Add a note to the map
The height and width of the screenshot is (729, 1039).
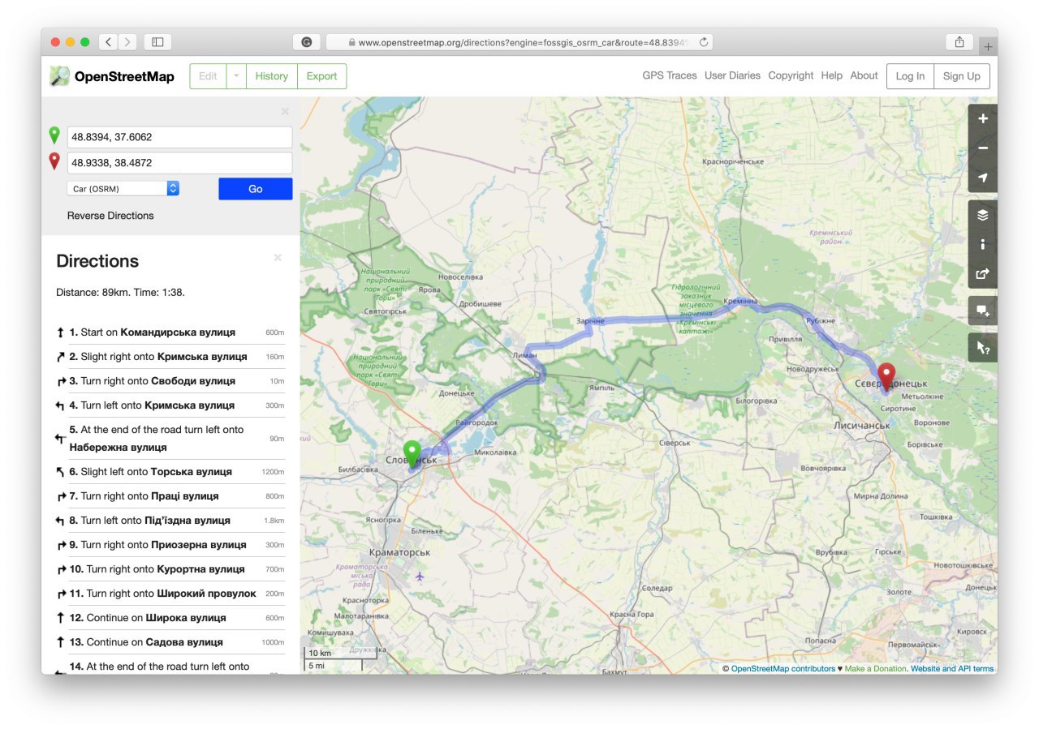(983, 311)
